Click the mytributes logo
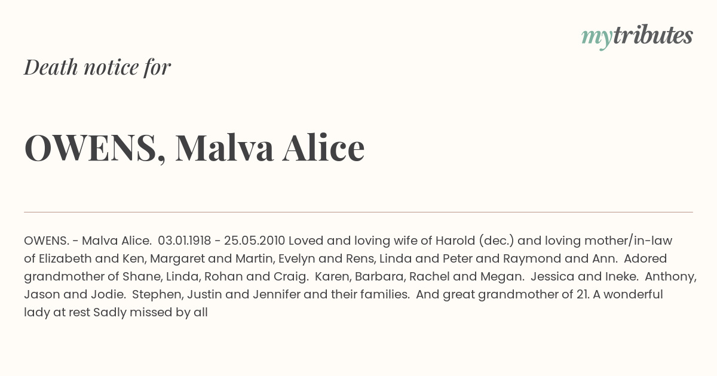717x376 pixels. tap(637, 36)
